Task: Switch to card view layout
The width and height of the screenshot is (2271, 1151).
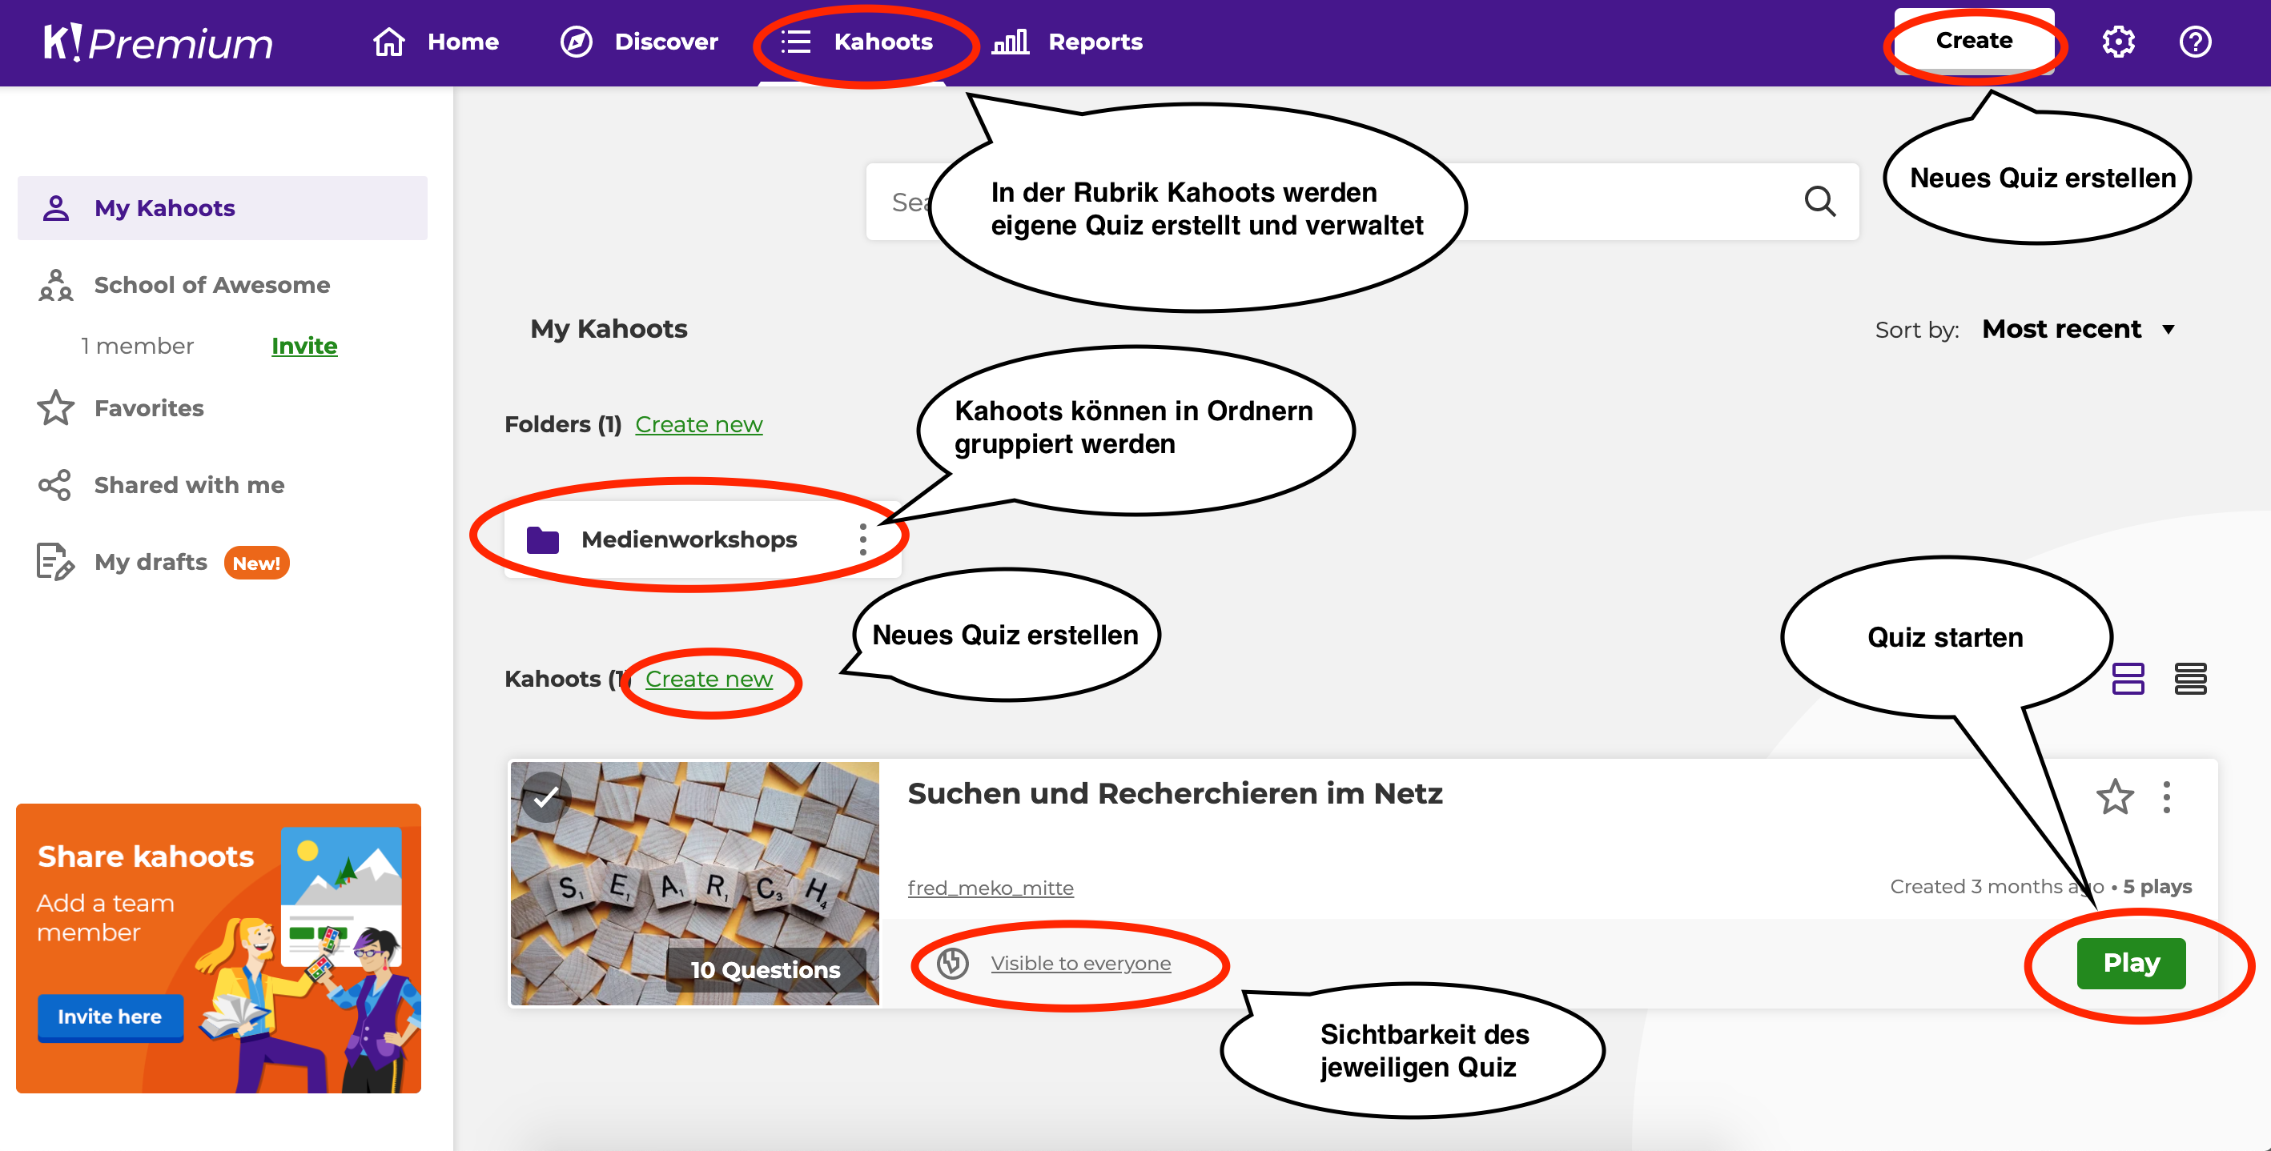Action: click(2128, 679)
